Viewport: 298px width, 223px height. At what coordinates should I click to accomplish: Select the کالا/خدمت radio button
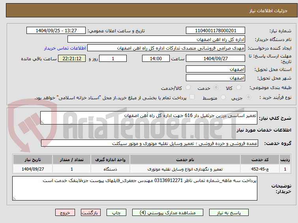coord(188,87)
